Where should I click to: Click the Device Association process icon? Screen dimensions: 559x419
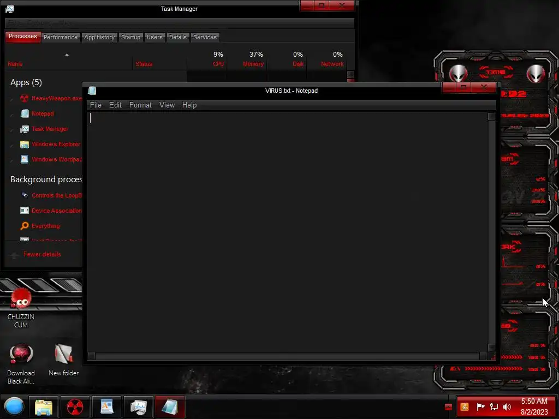(24, 211)
